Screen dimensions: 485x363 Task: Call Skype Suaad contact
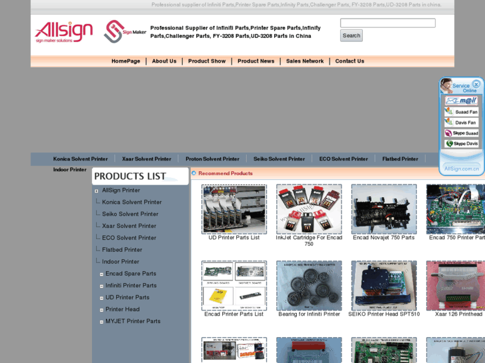tap(462, 133)
